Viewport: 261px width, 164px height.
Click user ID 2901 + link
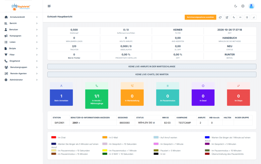point(76,123)
